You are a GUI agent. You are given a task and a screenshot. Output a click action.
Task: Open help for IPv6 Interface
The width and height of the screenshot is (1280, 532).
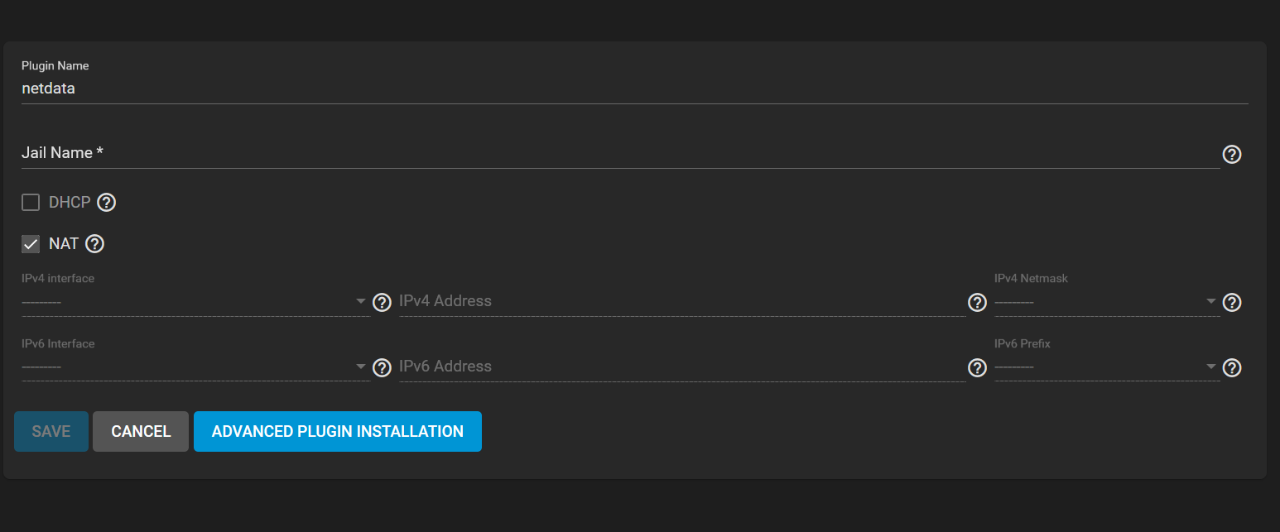tap(382, 367)
